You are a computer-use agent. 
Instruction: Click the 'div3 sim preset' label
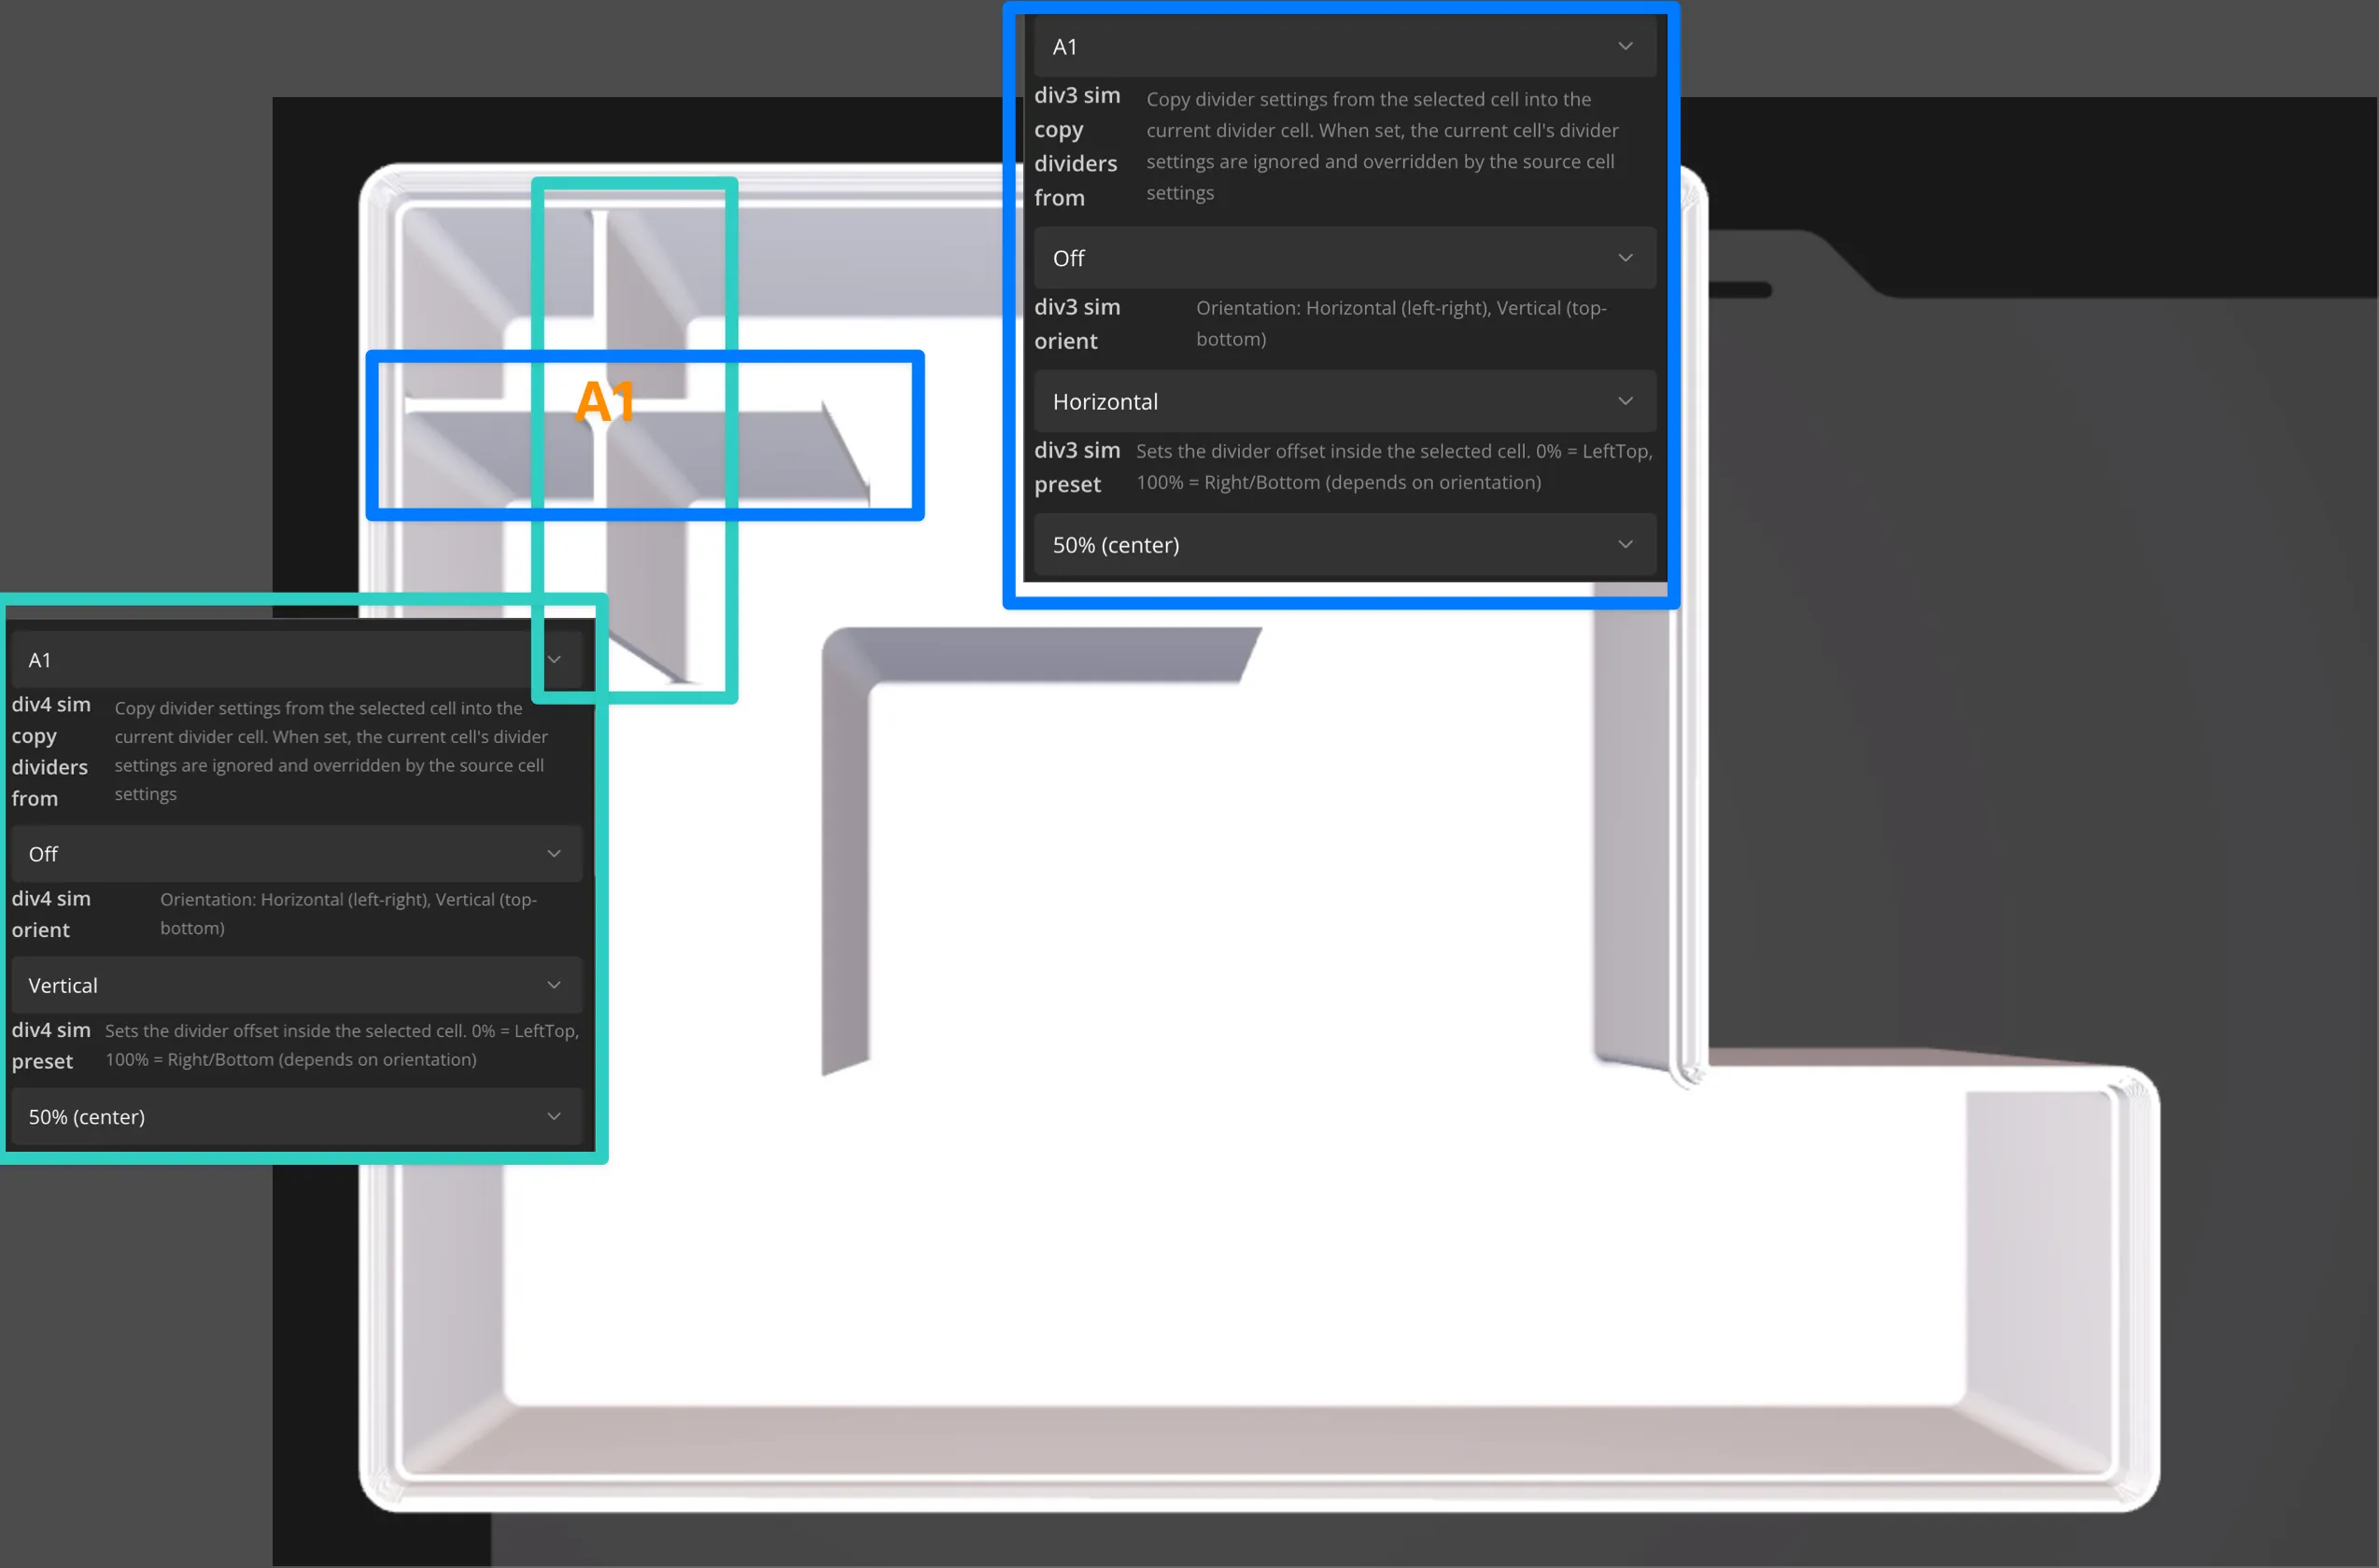pyautogui.click(x=1077, y=467)
